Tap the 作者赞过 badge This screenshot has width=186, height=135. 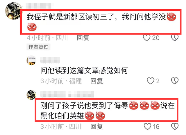[38, 47]
